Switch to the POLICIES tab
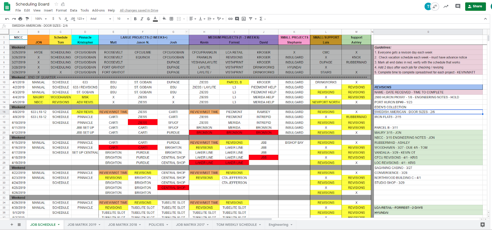Image resolution: width=492 pixels, height=230 pixels. pos(158,225)
